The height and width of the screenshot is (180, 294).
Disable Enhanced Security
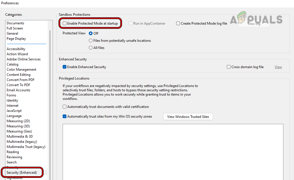(x=64, y=67)
